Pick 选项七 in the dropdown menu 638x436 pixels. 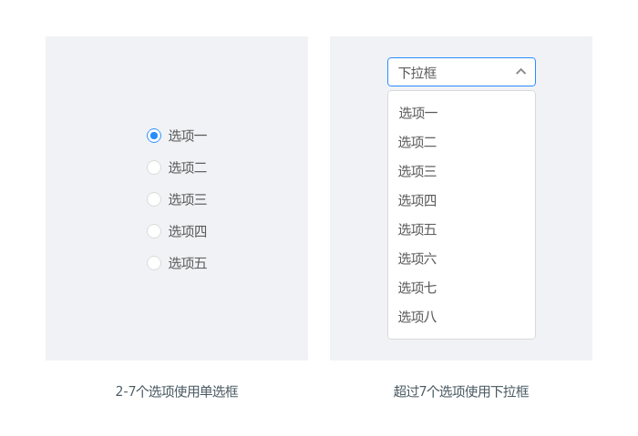tap(417, 288)
